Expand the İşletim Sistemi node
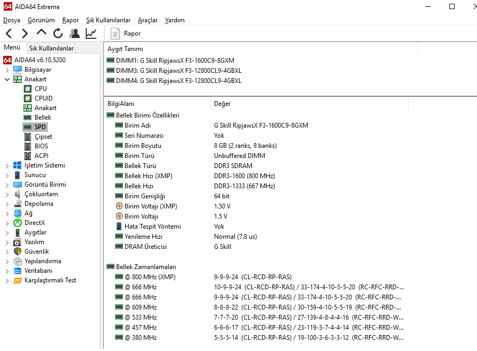Screen dimensions: 477x351 tap(7, 166)
